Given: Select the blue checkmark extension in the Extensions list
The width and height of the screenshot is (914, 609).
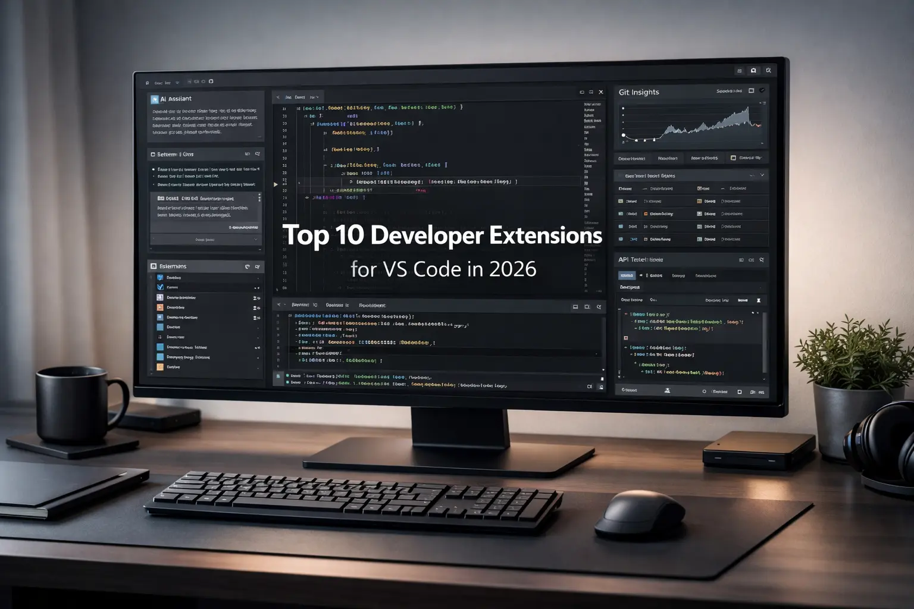Looking at the screenshot, I should (160, 287).
